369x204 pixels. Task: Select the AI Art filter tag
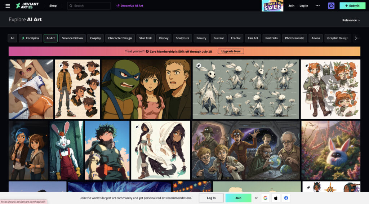point(50,38)
